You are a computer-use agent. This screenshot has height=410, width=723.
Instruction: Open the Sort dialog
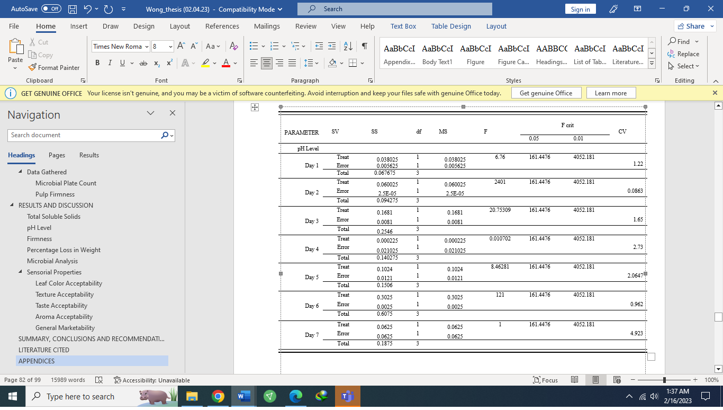(348, 47)
